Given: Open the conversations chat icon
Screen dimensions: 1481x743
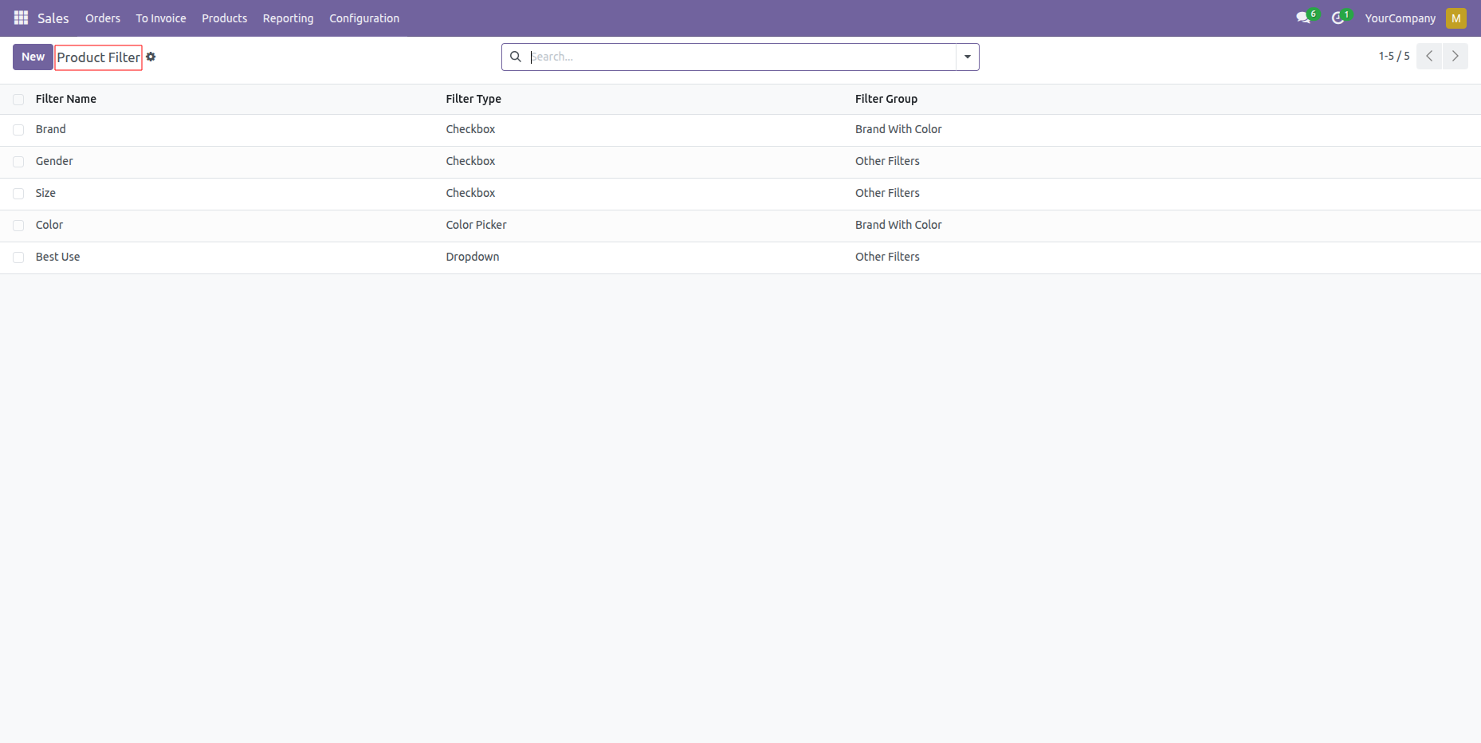Looking at the screenshot, I should 1303,18.
